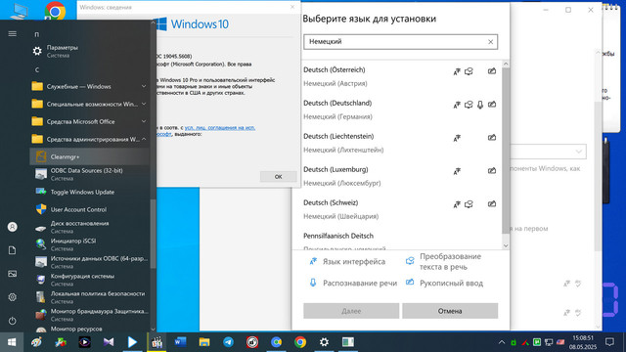Click the language search input field
626x352 pixels.
tap(400, 42)
